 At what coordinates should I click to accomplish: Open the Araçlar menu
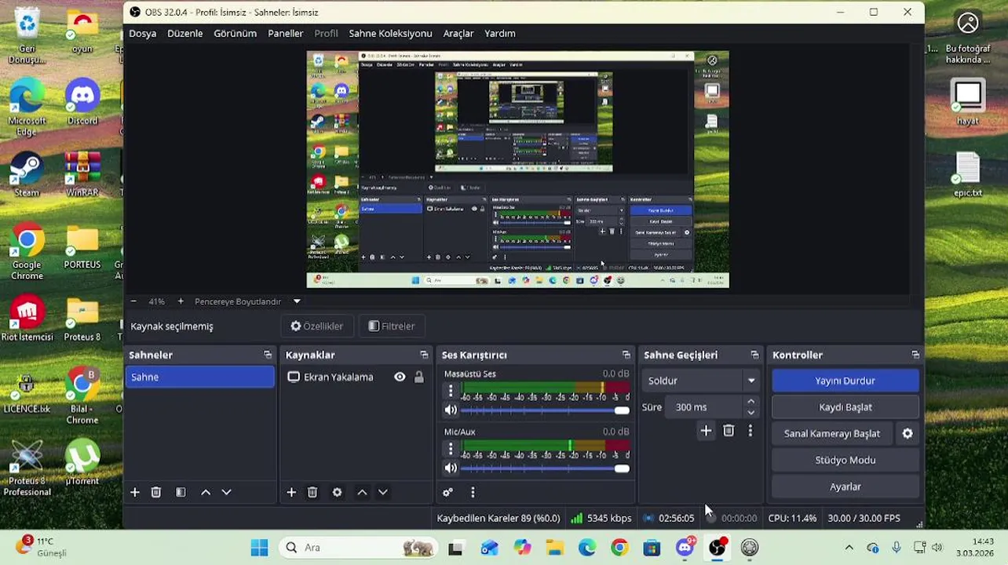[x=458, y=33]
